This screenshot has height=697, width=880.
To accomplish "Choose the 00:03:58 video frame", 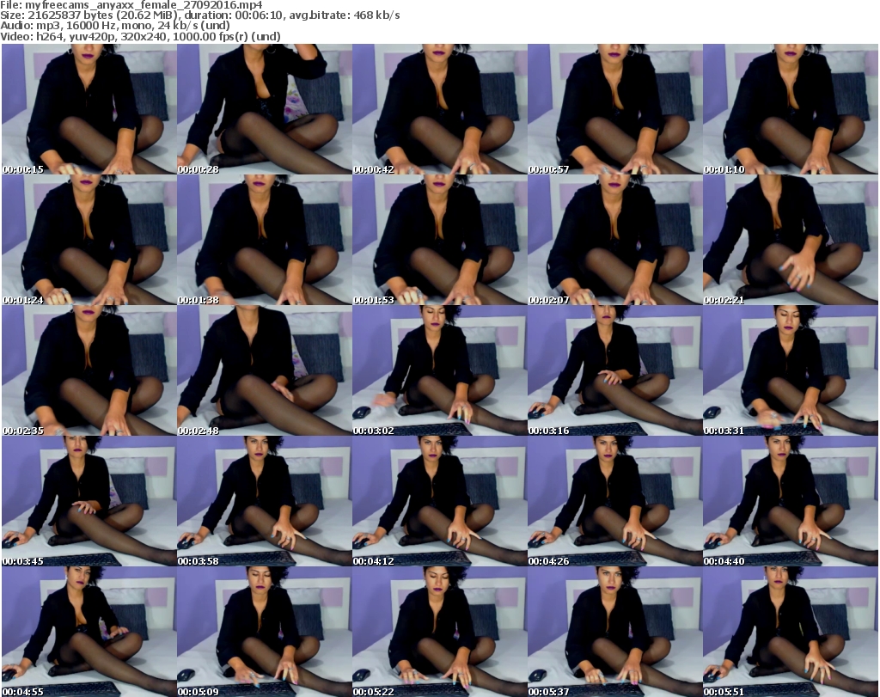I will tap(265, 500).
